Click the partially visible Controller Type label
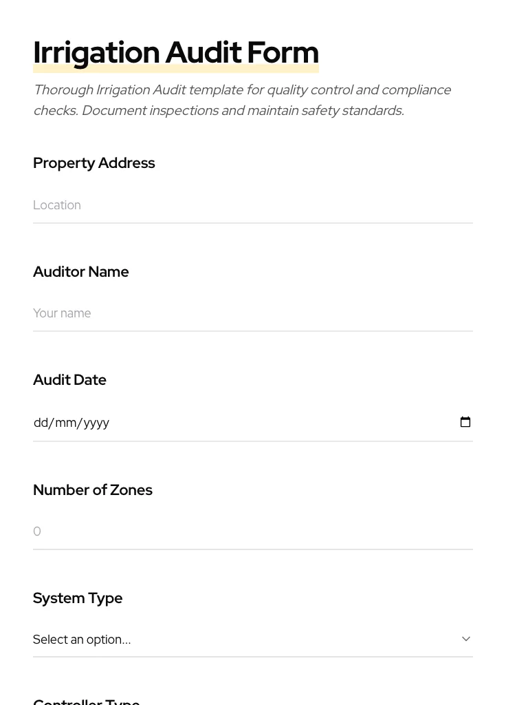The width and height of the screenshot is (506, 705). tap(87, 701)
